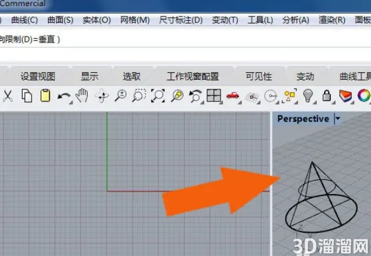Open the 实体(O) menu
This screenshot has height=256, width=371.
click(x=96, y=20)
